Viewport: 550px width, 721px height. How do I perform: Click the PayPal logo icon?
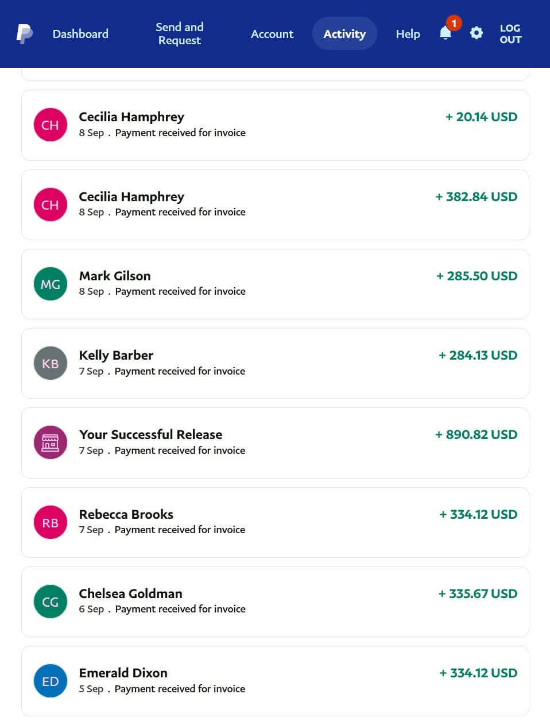pyautogui.click(x=24, y=34)
